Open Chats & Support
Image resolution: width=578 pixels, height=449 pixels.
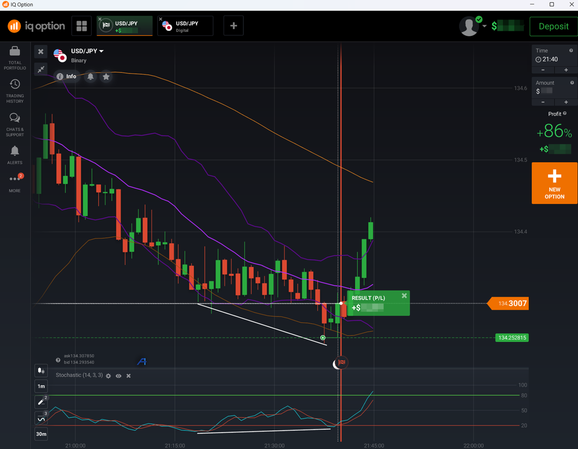click(15, 125)
